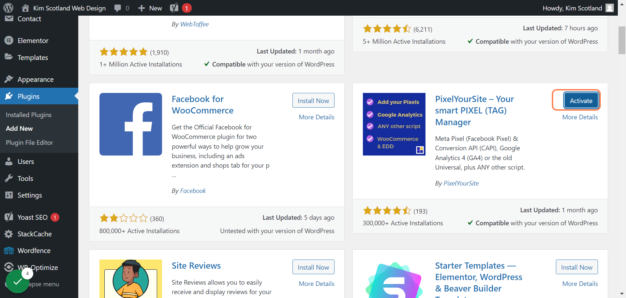Viewport: 626px width, 298px height.
Task: Click the Plugins plug icon
Action: (x=9, y=96)
